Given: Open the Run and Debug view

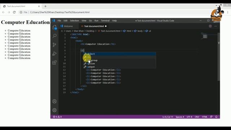Looking at the screenshot, I should point(55,54).
